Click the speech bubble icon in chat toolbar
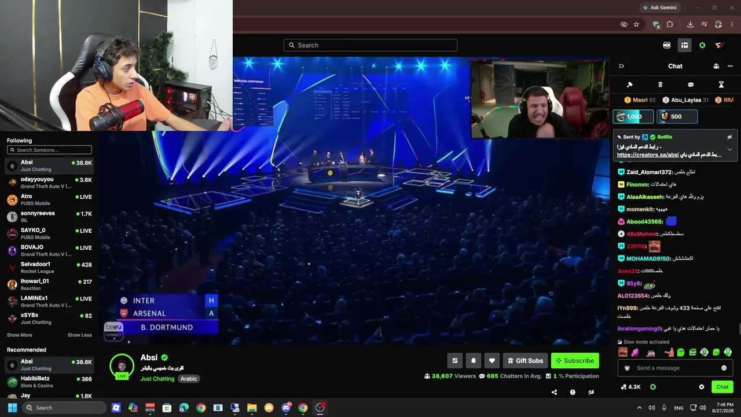Screen dimensions: 741x417 [691, 85]
